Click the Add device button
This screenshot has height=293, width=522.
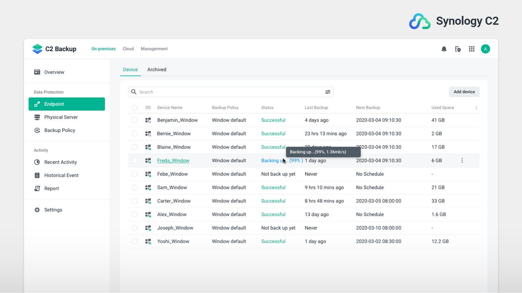[464, 92]
